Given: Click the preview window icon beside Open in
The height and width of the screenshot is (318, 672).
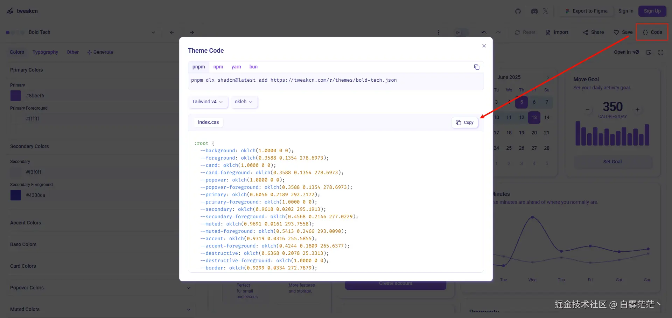Looking at the screenshot, I should (x=649, y=52).
